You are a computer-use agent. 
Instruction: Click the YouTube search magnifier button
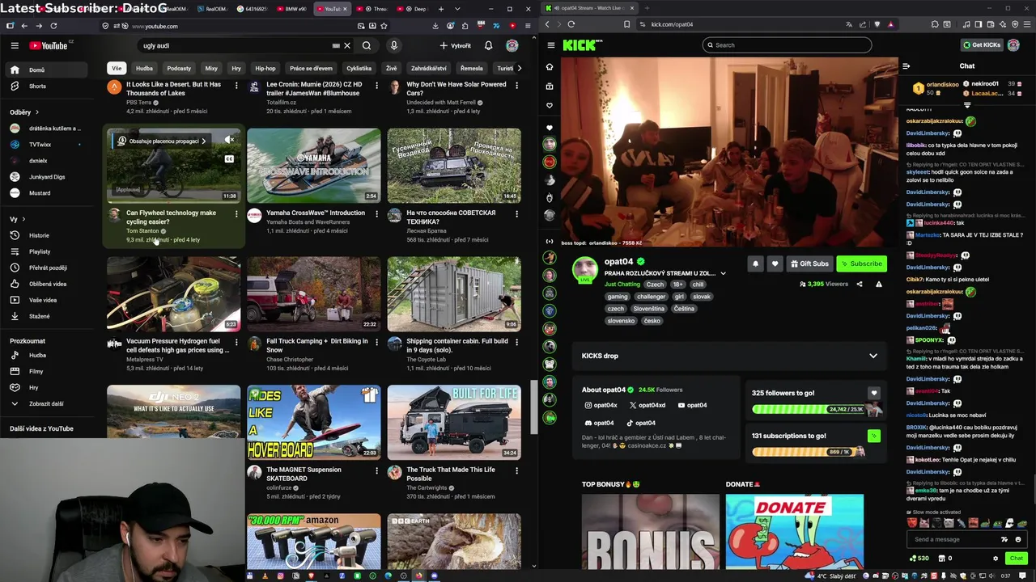tap(367, 46)
